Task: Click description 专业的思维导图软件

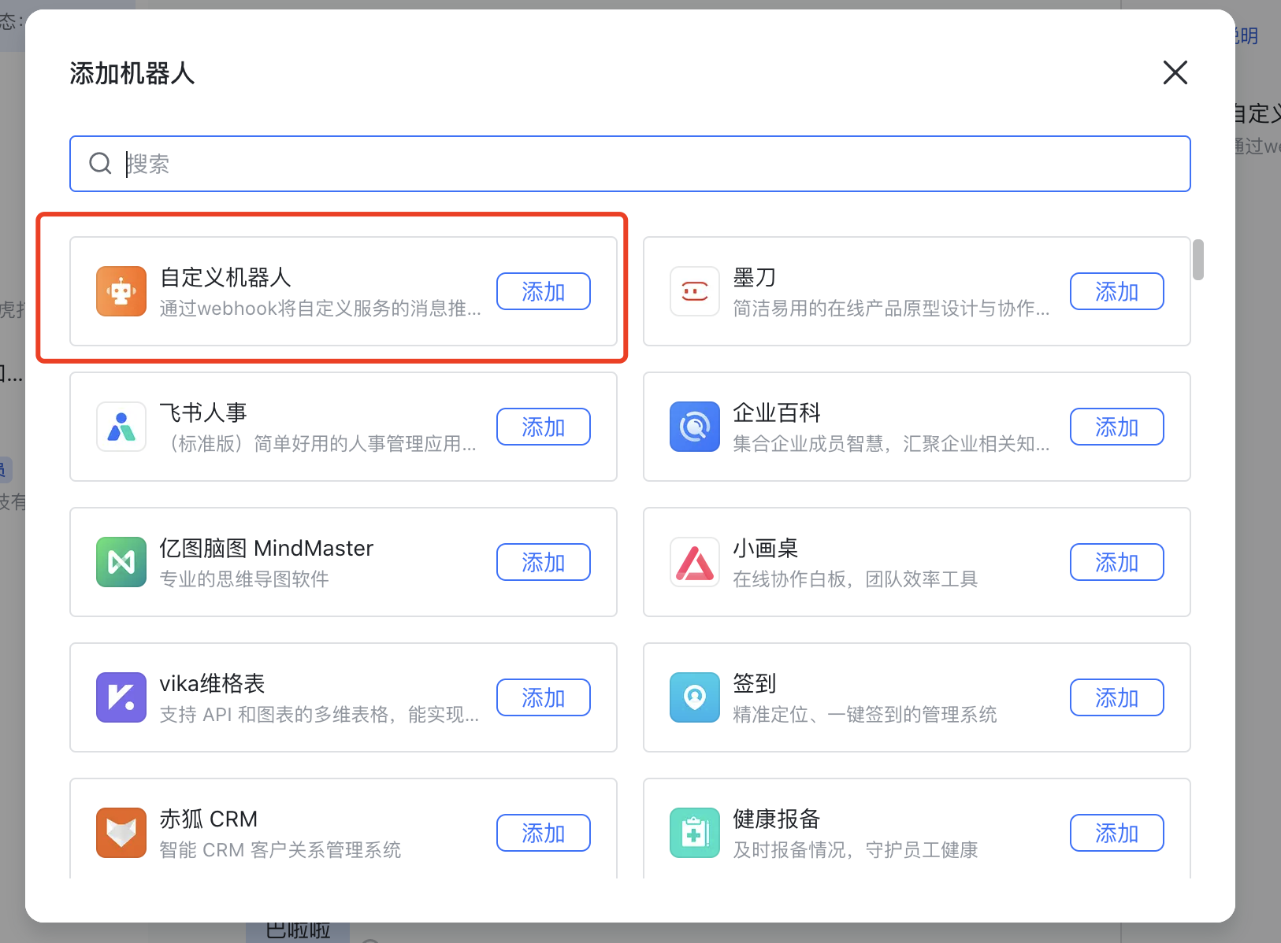Action: coord(244,579)
